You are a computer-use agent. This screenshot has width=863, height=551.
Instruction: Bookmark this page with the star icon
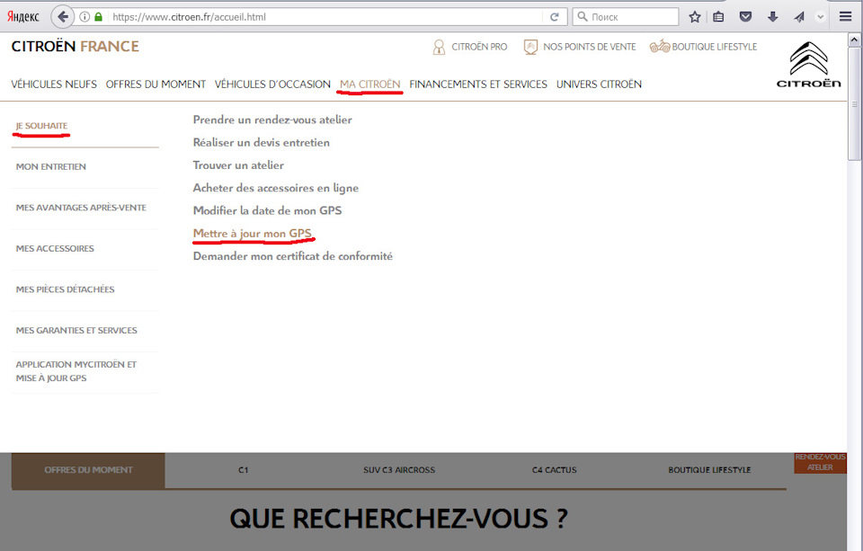pos(695,17)
